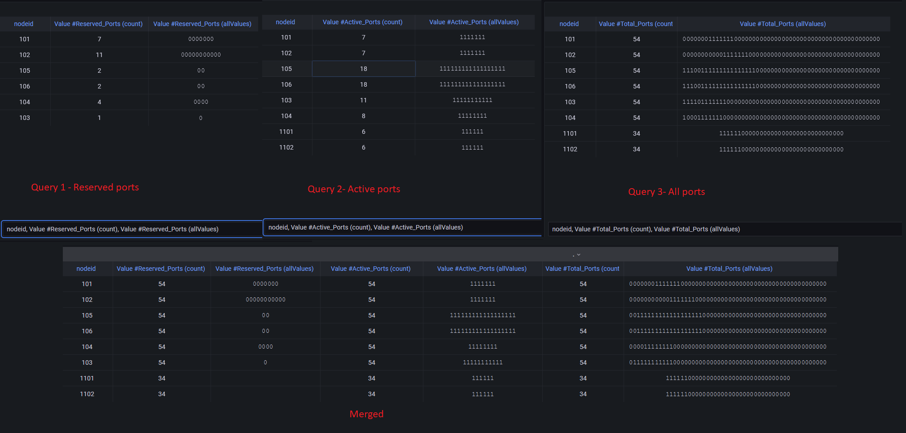Screen dimensions: 906x433
Task: Select count 18 for node 106 in Query 2 table
Action: click(364, 84)
